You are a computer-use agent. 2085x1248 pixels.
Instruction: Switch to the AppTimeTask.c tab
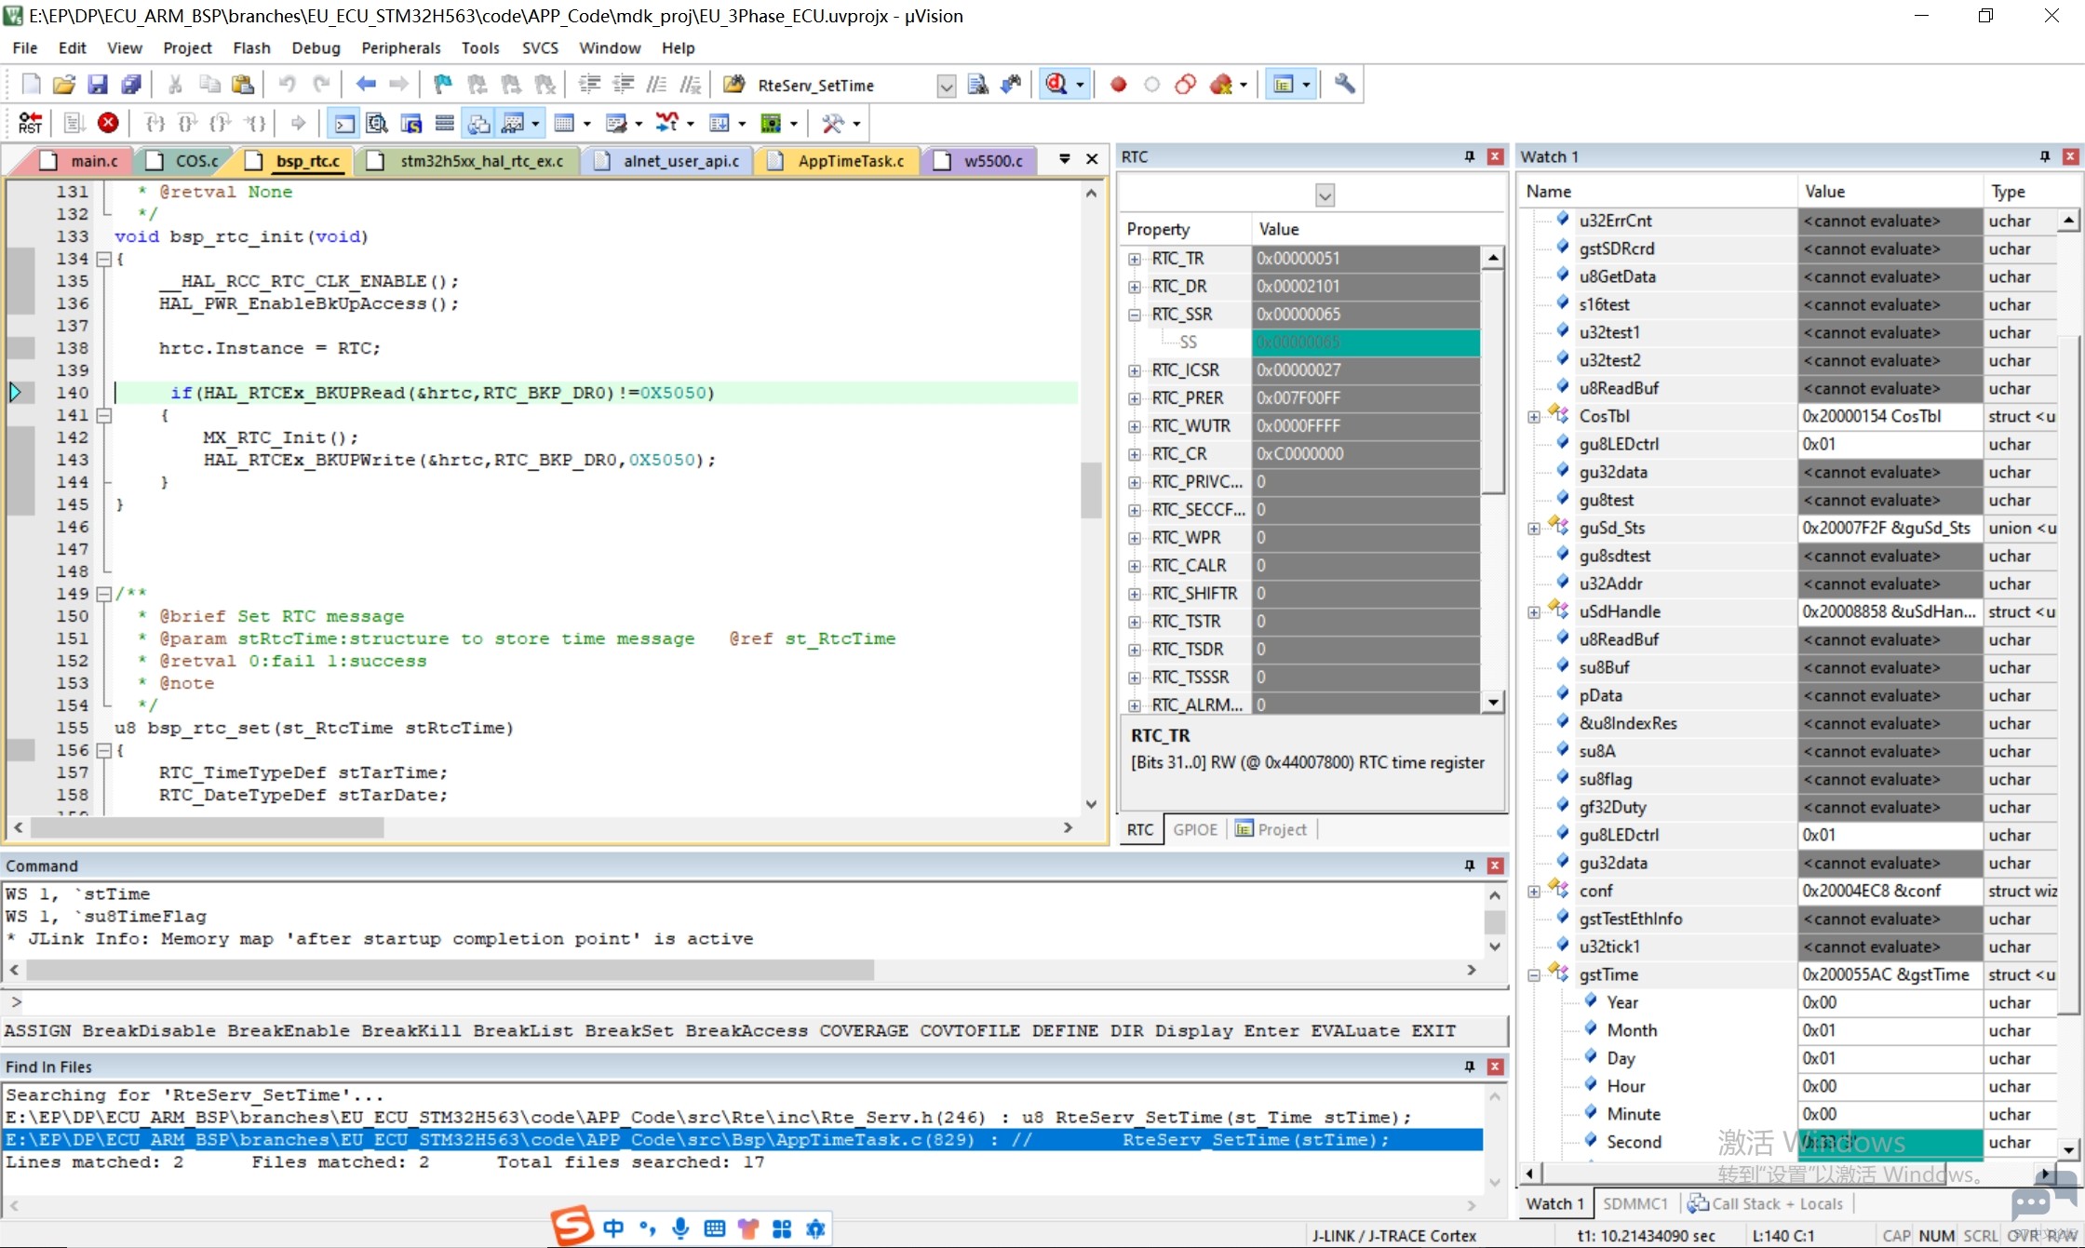point(840,161)
